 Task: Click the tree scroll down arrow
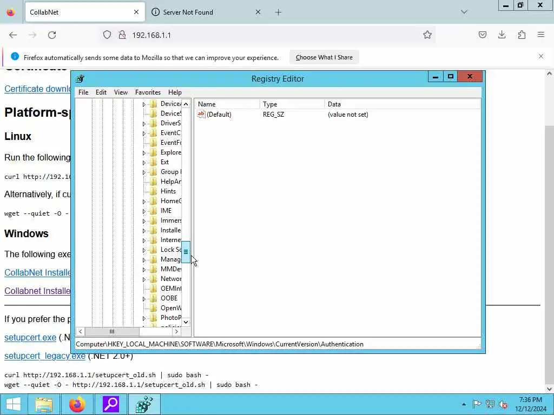[x=186, y=322]
